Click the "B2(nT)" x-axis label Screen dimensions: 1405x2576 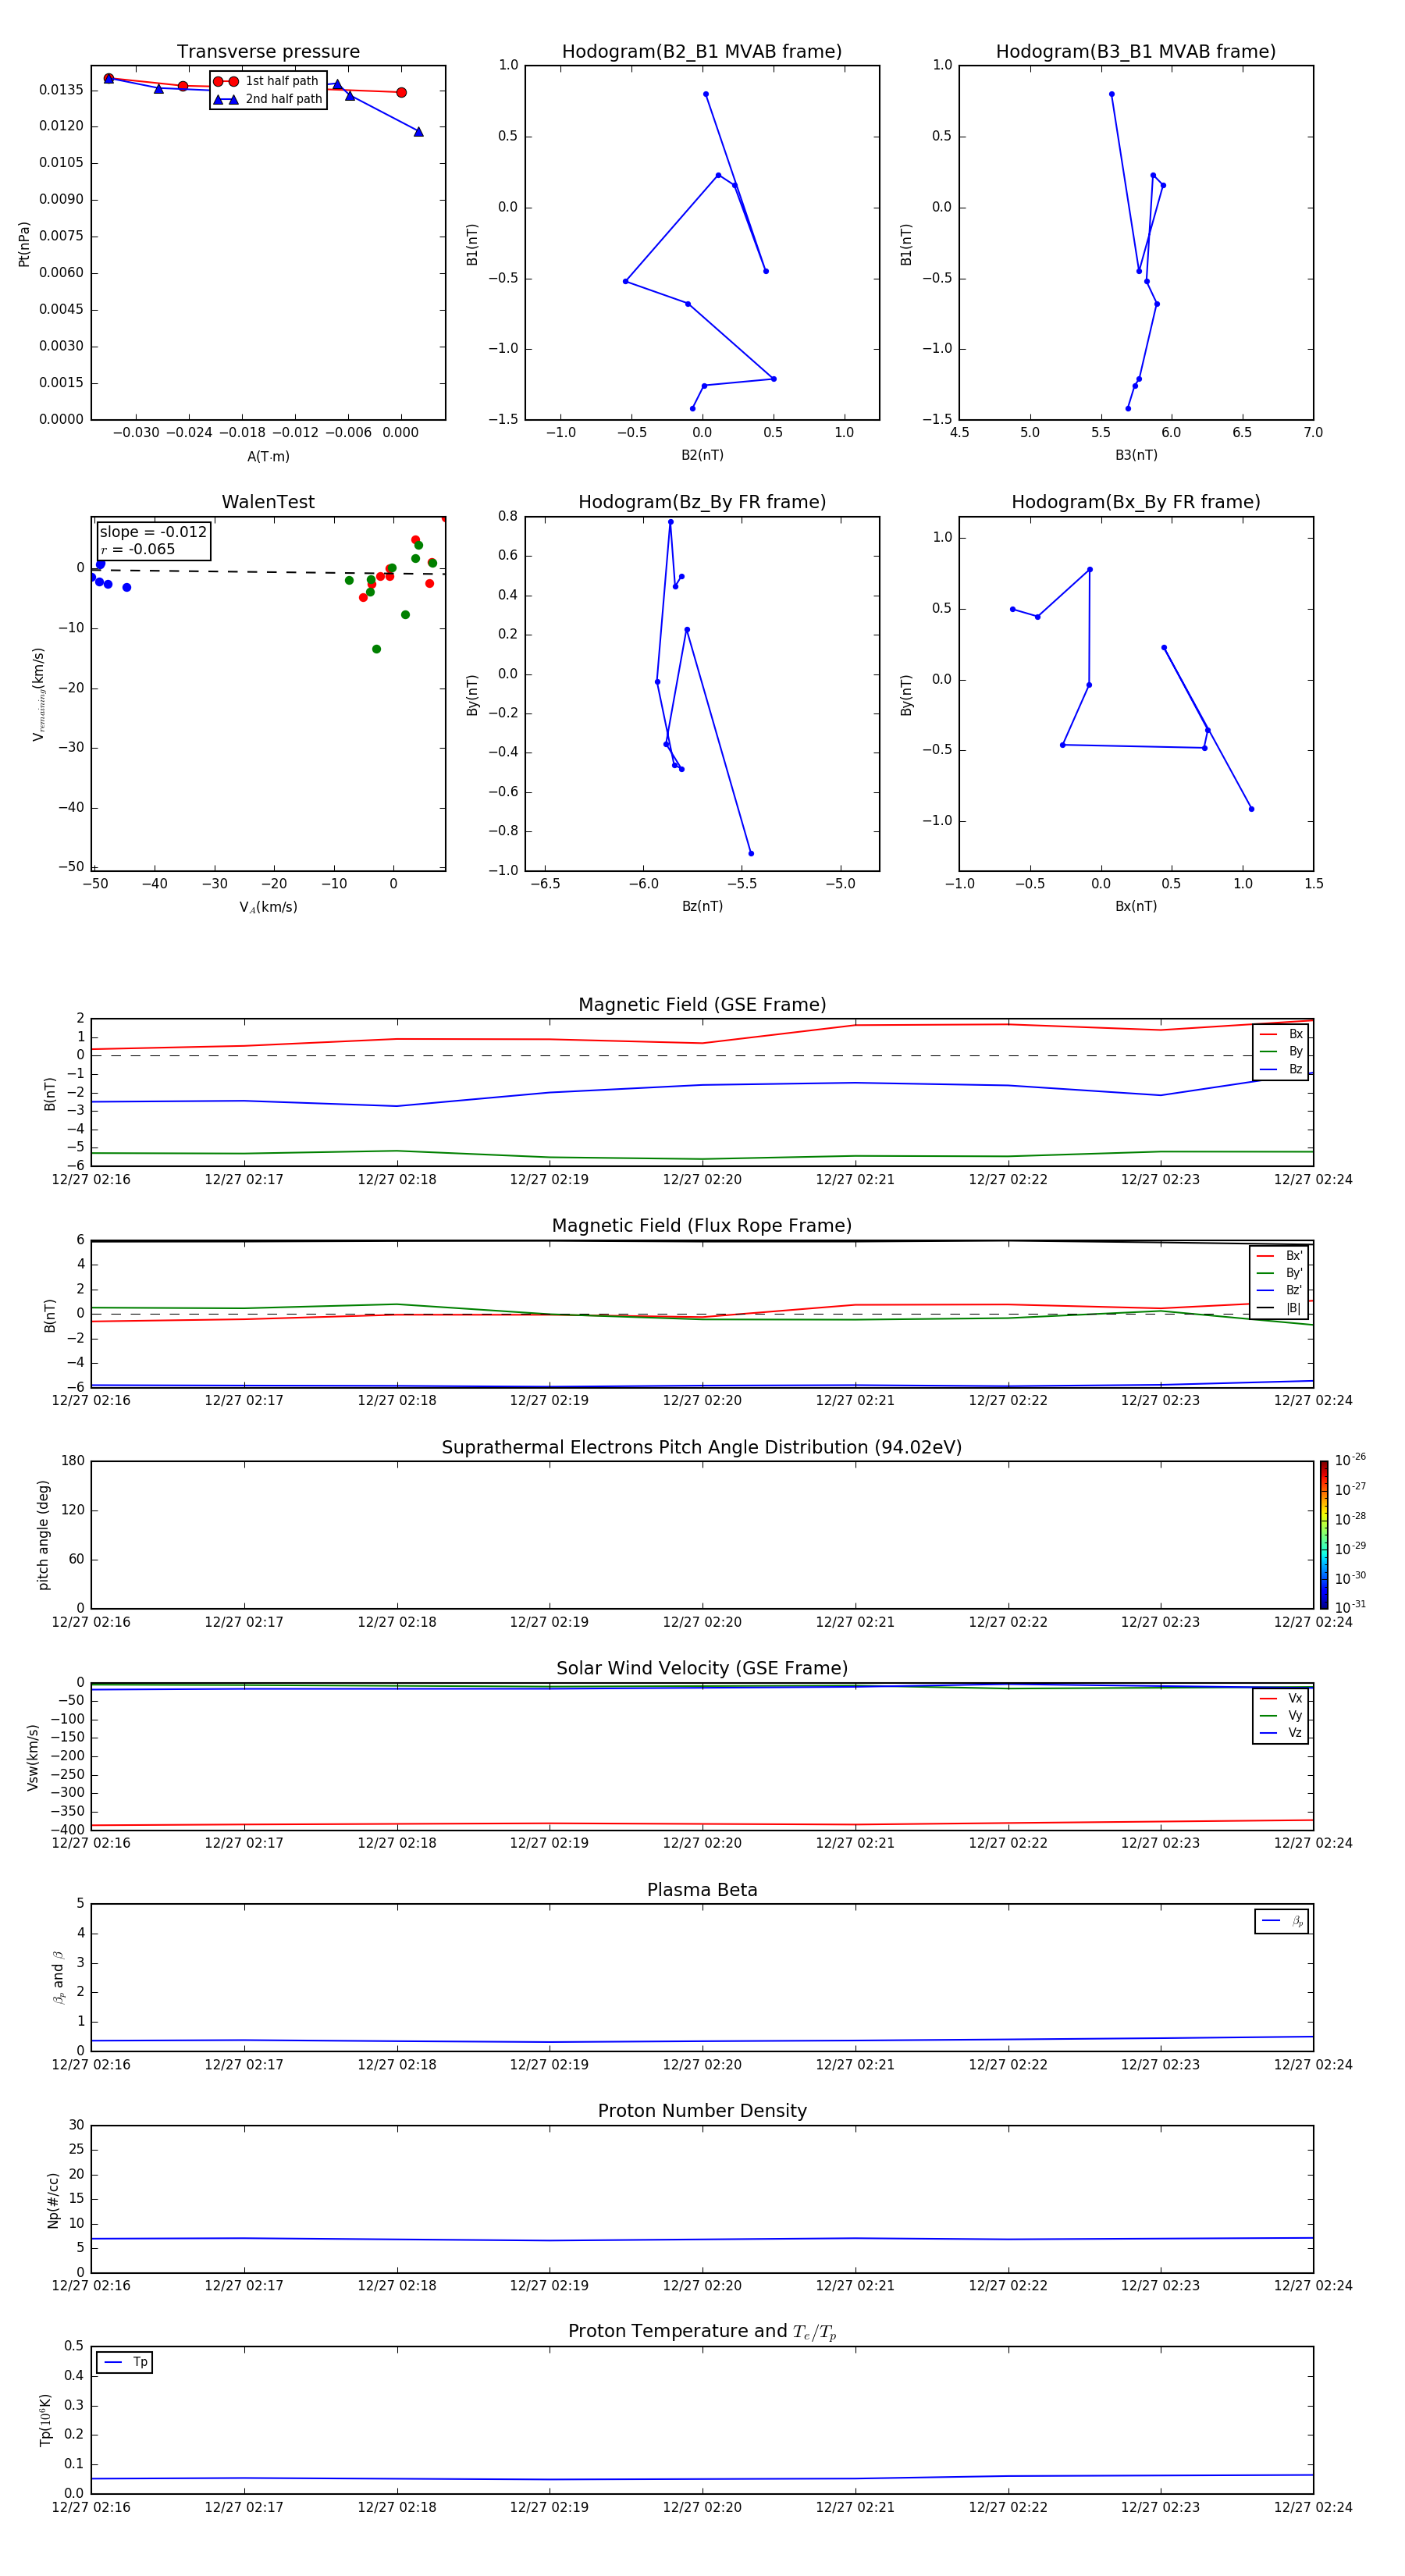pyautogui.click(x=702, y=455)
